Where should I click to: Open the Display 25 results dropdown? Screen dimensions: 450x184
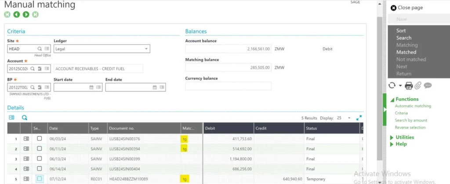[349, 118]
